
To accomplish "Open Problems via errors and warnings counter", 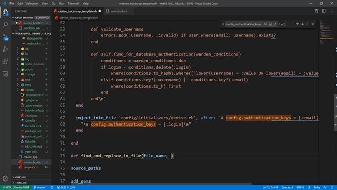I will tap(66, 187).
